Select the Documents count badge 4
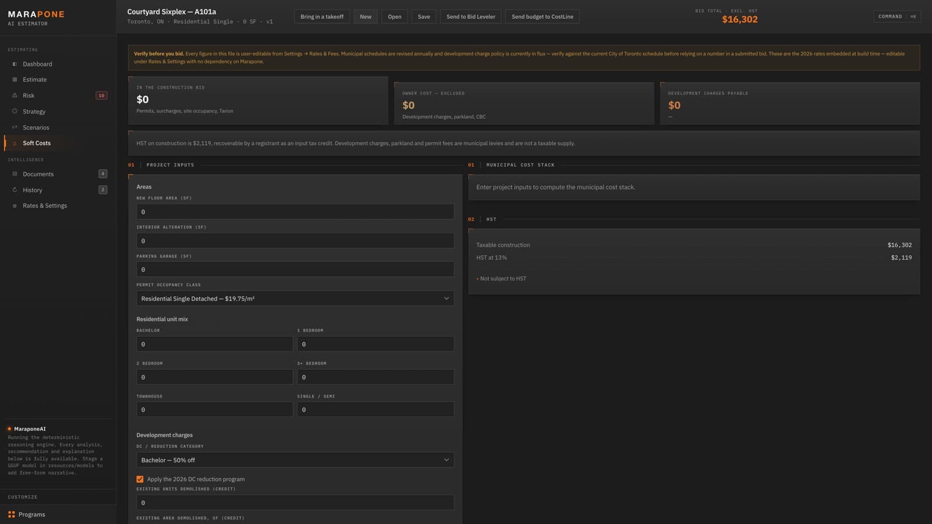Screen dimensions: 932x524 point(103,174)
